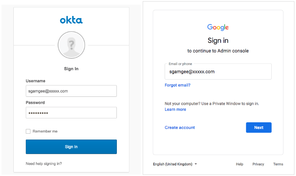
Task: Open the English (United Kingdom) language dropdown
Action: [x=175, y=164]
